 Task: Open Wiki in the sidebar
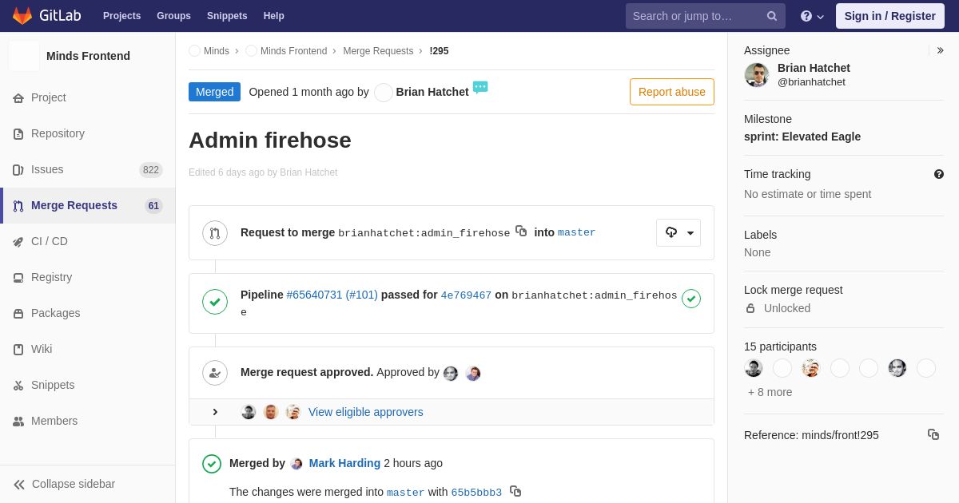[88, 349]
